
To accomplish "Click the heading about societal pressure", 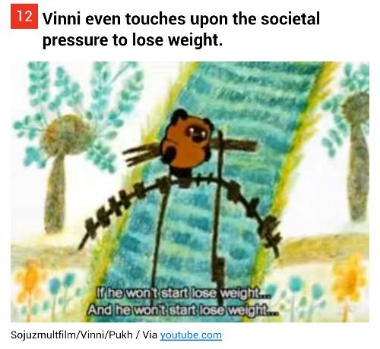I will 181,30.
